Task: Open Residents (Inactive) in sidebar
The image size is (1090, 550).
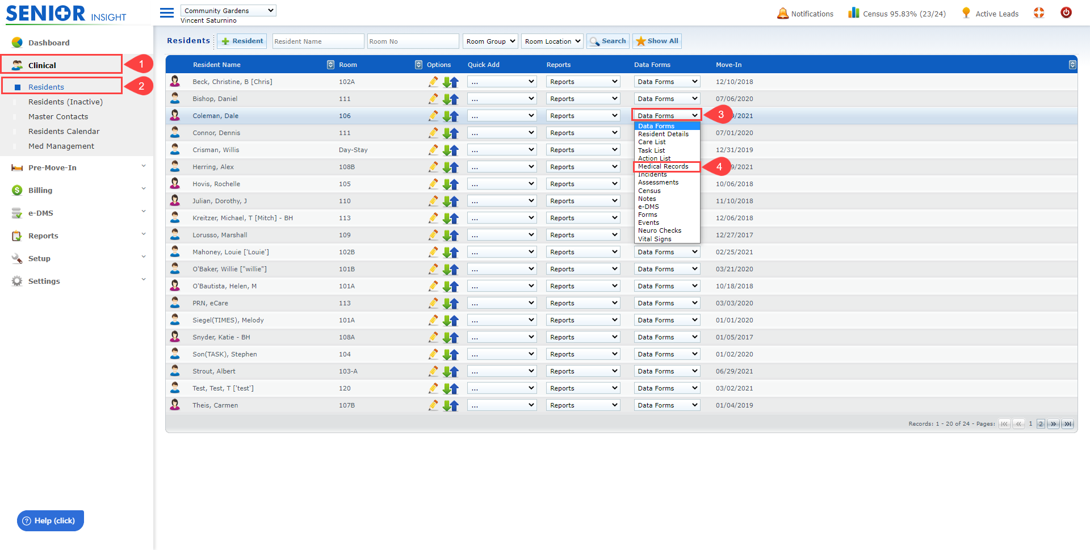Action: pyautogui.click(x=65, y=102)
